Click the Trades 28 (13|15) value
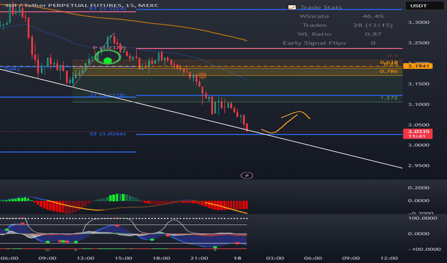The image size is (447, 263). (x=373, y=25)
